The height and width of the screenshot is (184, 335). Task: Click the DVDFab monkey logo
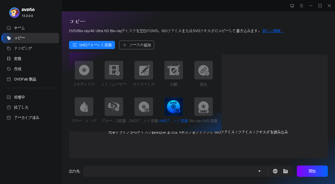click(14, 13)
